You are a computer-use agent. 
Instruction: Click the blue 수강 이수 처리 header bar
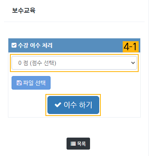pos(74,45)
